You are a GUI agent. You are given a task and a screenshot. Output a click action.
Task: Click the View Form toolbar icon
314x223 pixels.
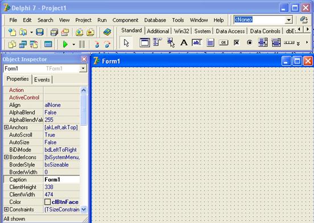click(x=23, y=44)
